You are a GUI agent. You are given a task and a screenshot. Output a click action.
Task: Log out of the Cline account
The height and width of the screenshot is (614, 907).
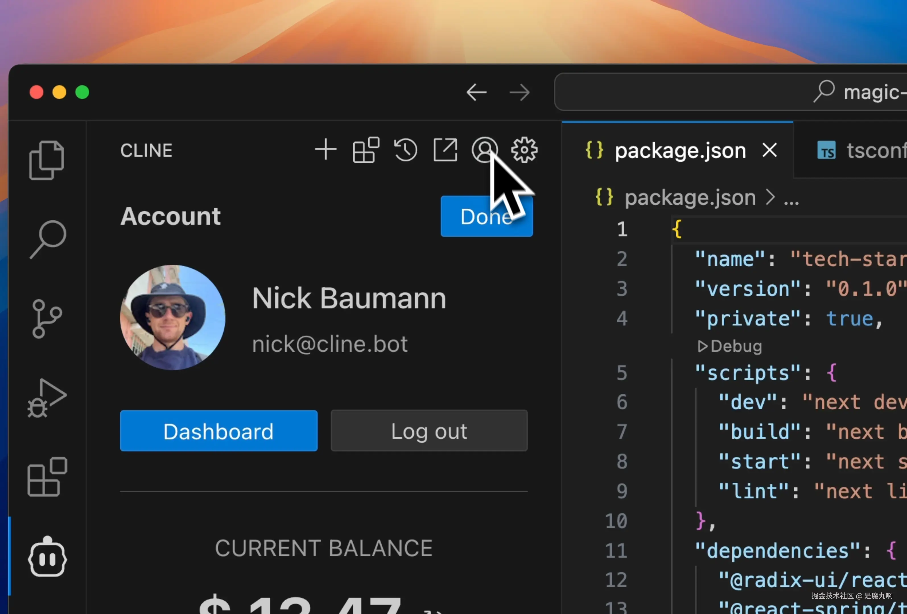tap(429, 431)
